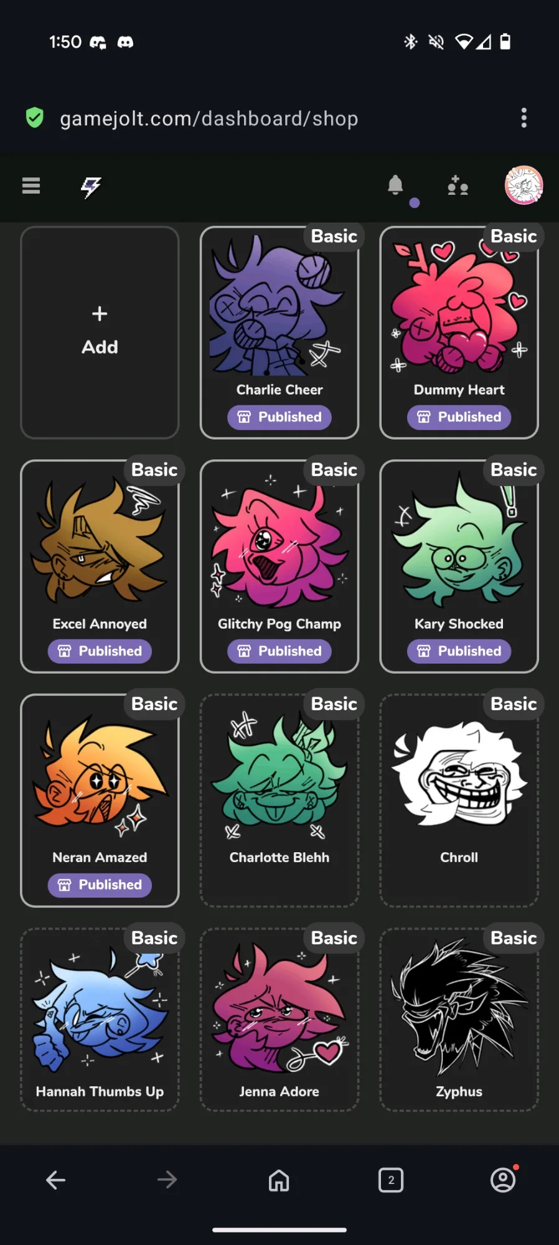The height and width of the screenshot is (1245, 559).
Task: Click Published badge under Charlie Cheer
Action: pyautogui.click(x=279, y=417)
